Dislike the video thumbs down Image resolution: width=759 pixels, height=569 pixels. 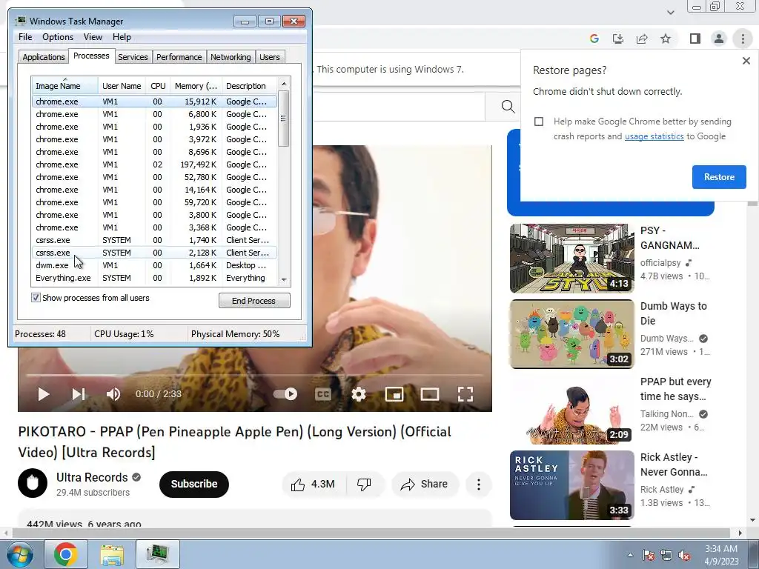click(364, 485)
